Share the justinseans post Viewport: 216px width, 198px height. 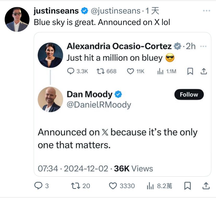(x=206, y=185)
